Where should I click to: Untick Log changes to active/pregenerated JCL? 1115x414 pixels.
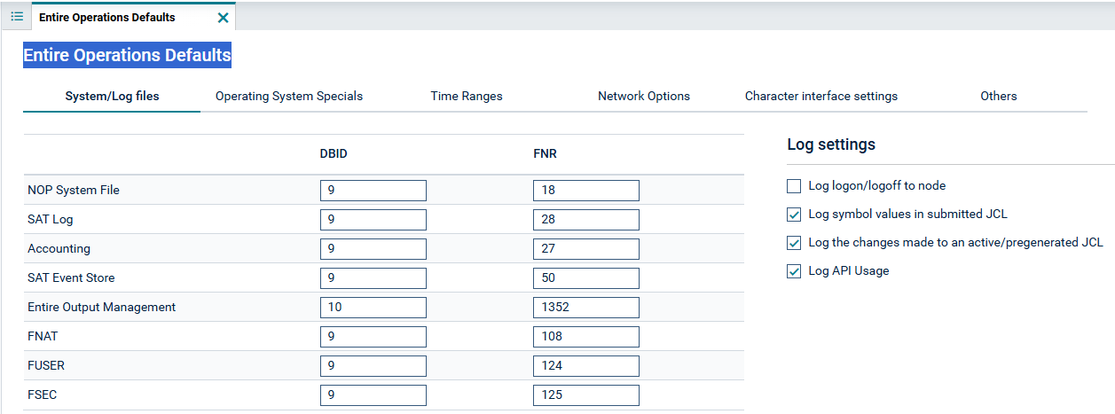click(794, 243)
